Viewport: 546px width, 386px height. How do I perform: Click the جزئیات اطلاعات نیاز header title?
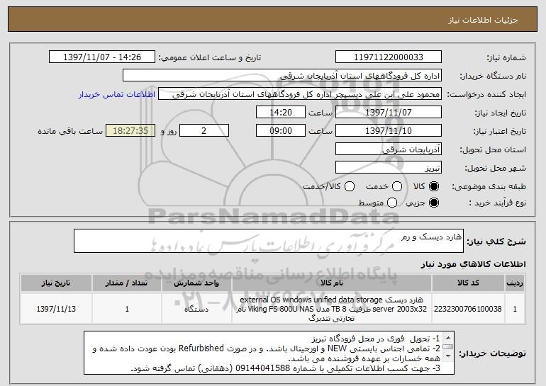coord(483,20)
